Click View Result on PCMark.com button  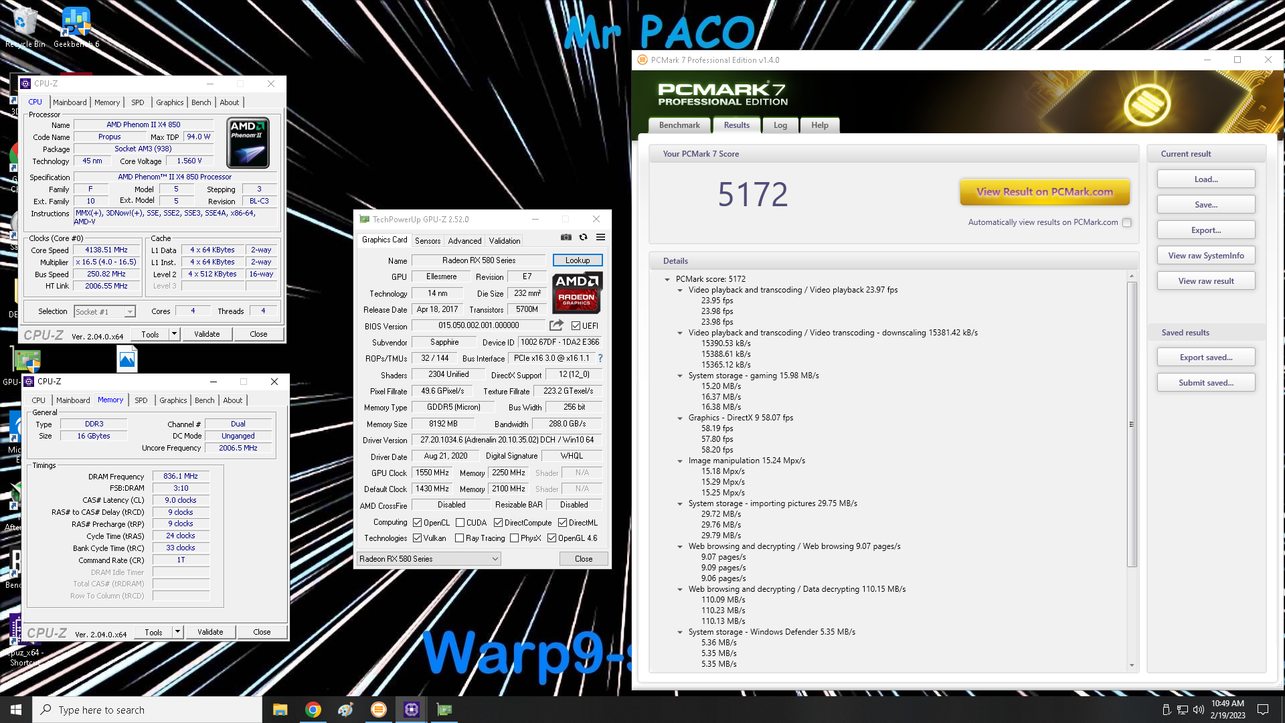[1045, 192]
